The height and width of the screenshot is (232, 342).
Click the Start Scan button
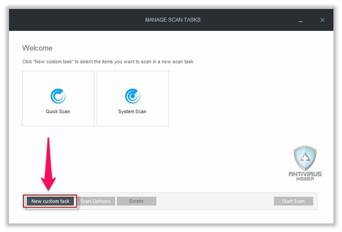[x=293, y=201]
